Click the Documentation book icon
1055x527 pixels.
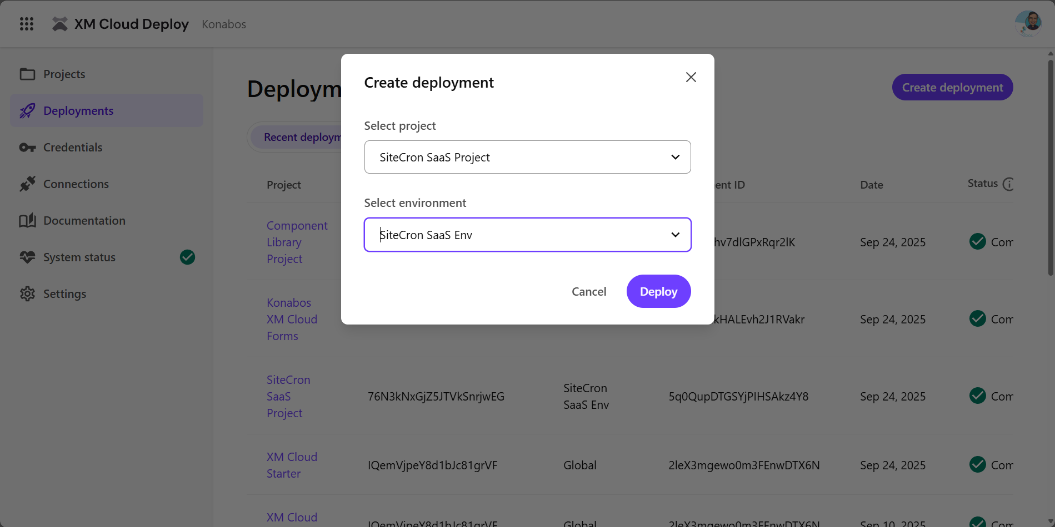pos(27,221)
